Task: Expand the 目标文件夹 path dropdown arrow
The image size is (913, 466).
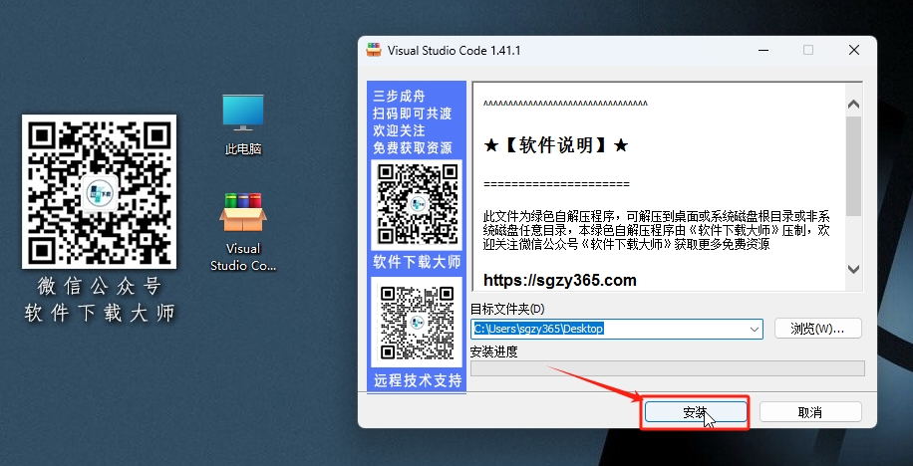Action: click(755, 330)
